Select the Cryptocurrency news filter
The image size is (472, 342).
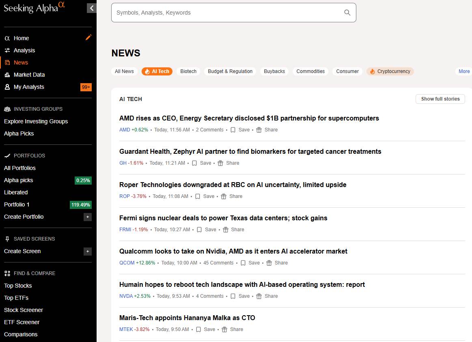point(390,71)
